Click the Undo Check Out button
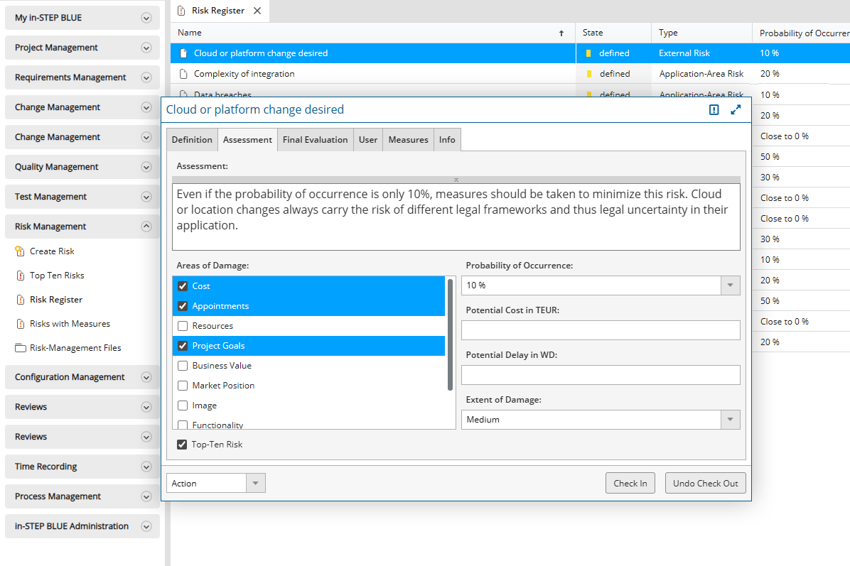This screenshot has height=566, width=850. pyautogui.click(x=705, y=484)
